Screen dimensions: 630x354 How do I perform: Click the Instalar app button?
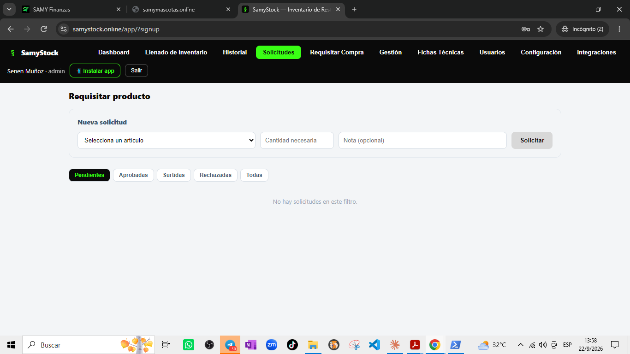pyautogui.click(x=95, y=71)
